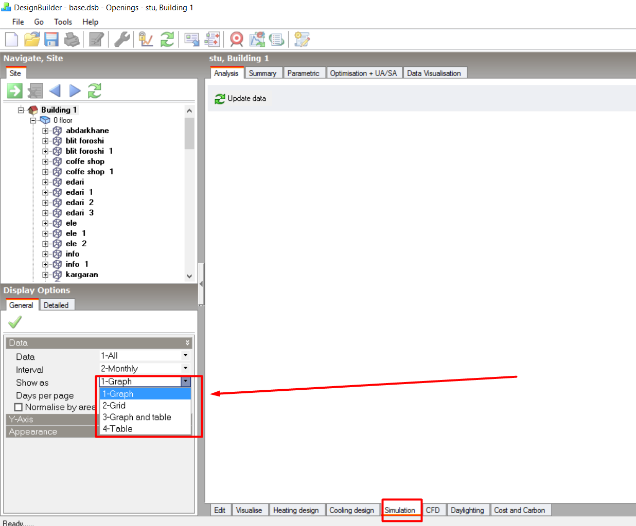
Task: Switch to the Detailed display options tab
Action: pyautogui.click(x=56, y=305)
